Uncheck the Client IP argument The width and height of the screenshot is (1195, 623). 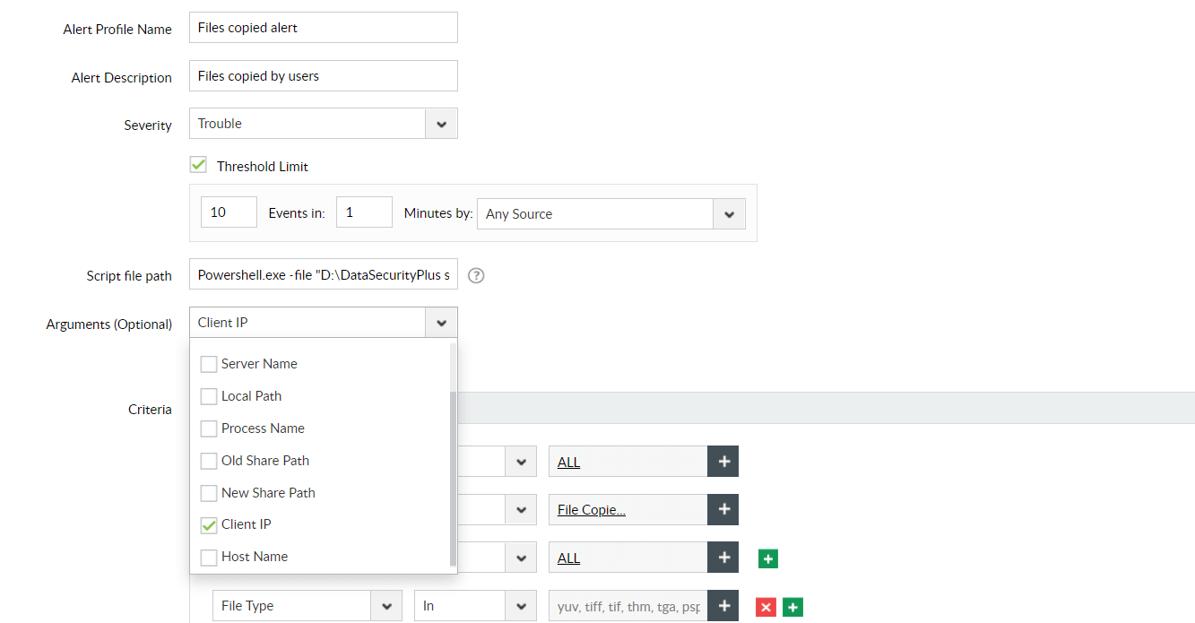click(x=209, y=524)
